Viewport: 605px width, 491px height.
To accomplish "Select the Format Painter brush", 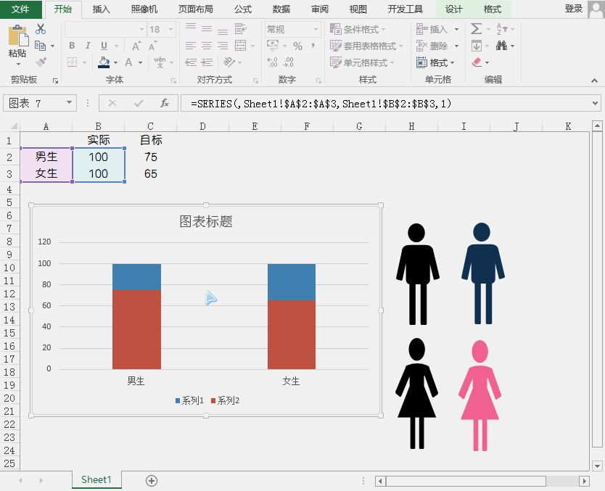I will point(41,62).
